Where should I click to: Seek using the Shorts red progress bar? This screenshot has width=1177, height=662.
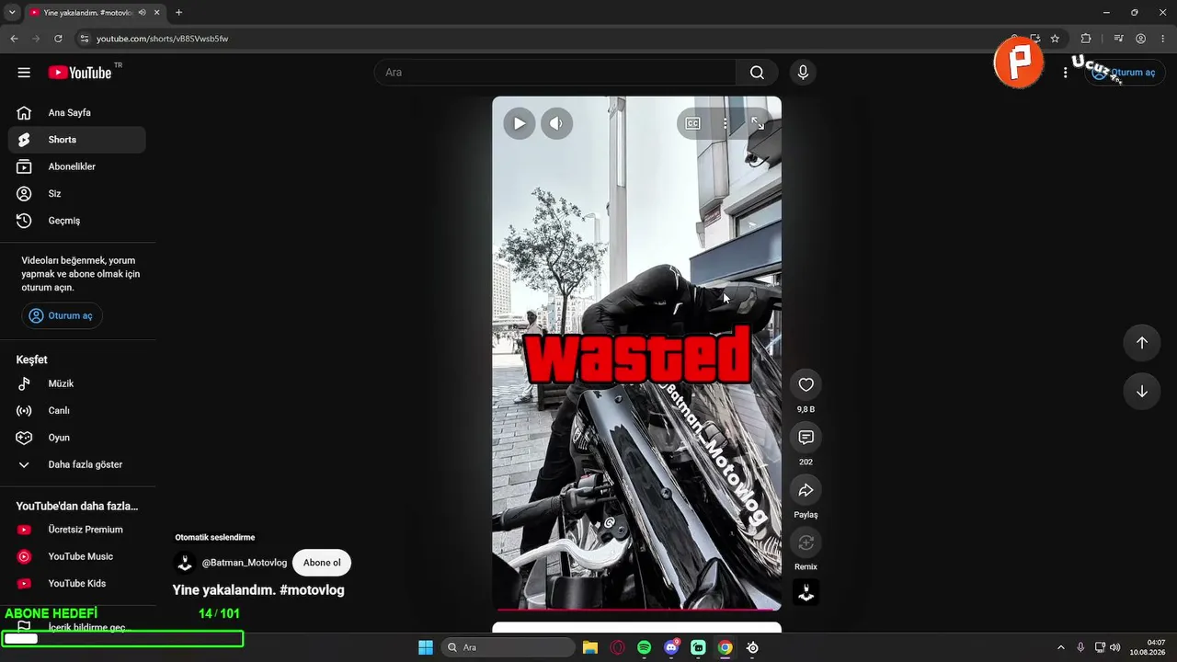(x=636, y=609)
